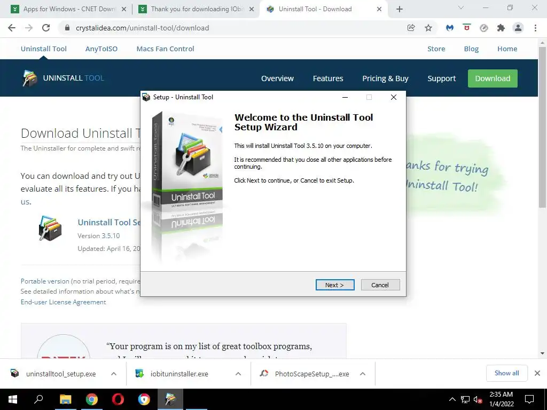Expand PhotoScapeSetup download options
This screenshot has height=410, width=547.
(x=363, y=374)
